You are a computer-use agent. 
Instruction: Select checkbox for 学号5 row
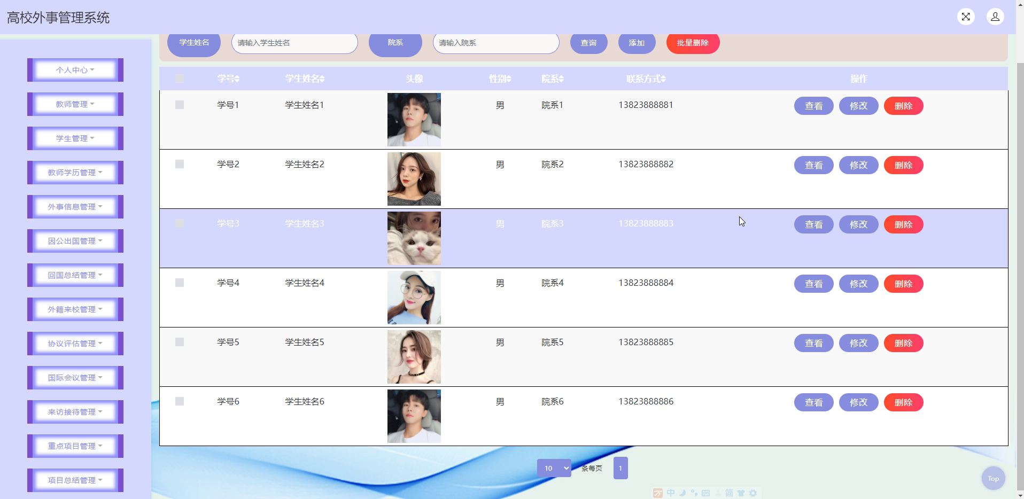pos(180,342)
